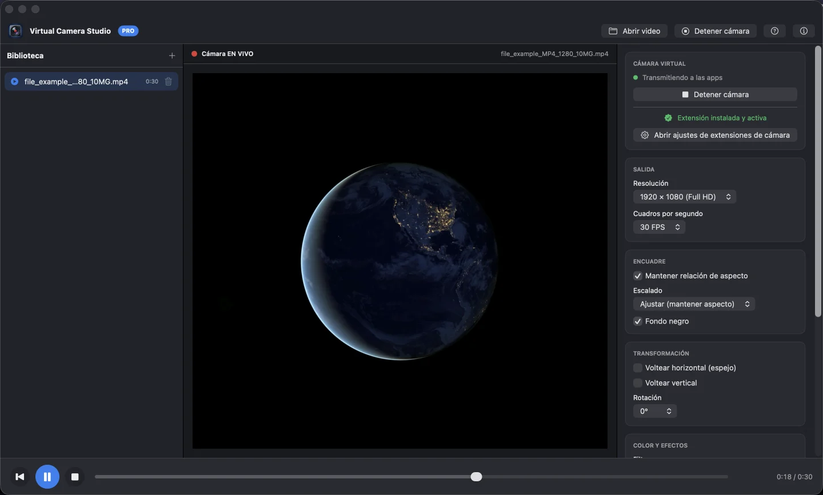Disable the Fondo negro checkbox
Viewport: 823px width, 495px height.
[x=638, y=321]
